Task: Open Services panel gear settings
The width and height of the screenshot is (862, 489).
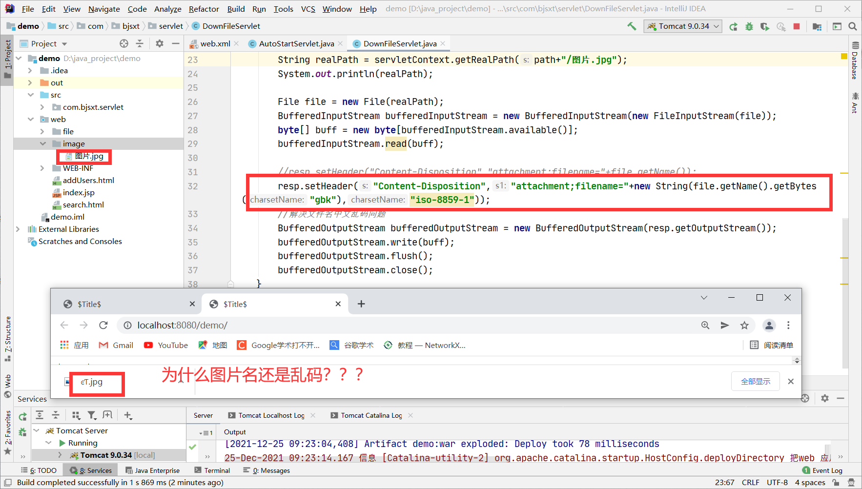Action: (x=825, y=398)
